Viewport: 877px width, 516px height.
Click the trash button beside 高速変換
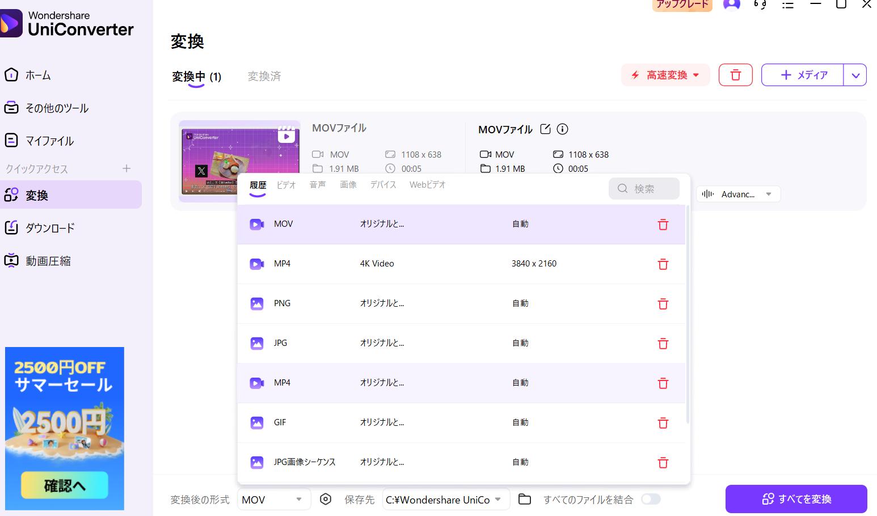coord(735,75)
